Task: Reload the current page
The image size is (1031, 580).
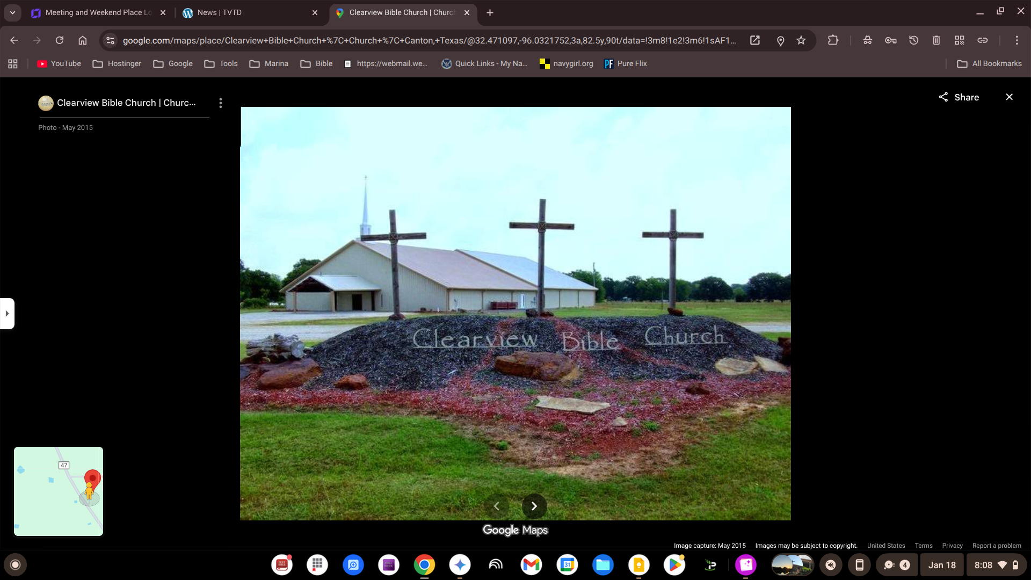Action: pyautogui.click(x=60, y=40)
